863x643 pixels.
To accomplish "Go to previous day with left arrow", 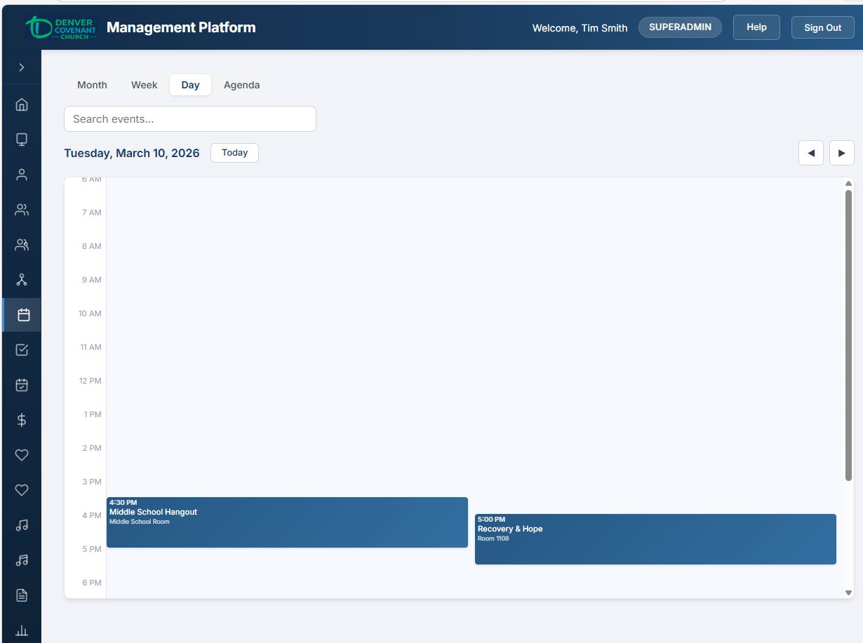I will click(x=811, y=153).
